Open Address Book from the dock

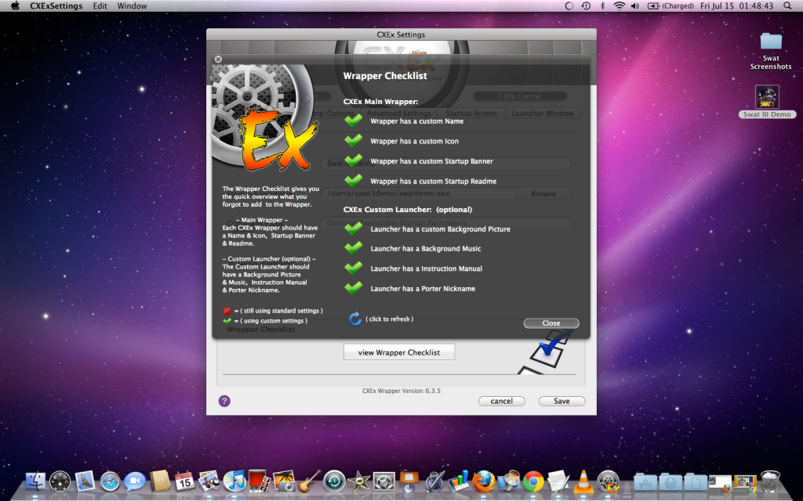(x=160, y=481)
